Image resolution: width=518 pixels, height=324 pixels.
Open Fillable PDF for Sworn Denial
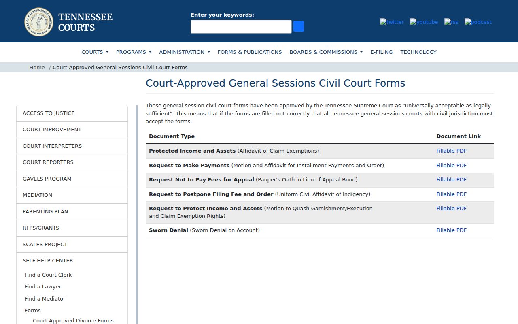[451, 230]
